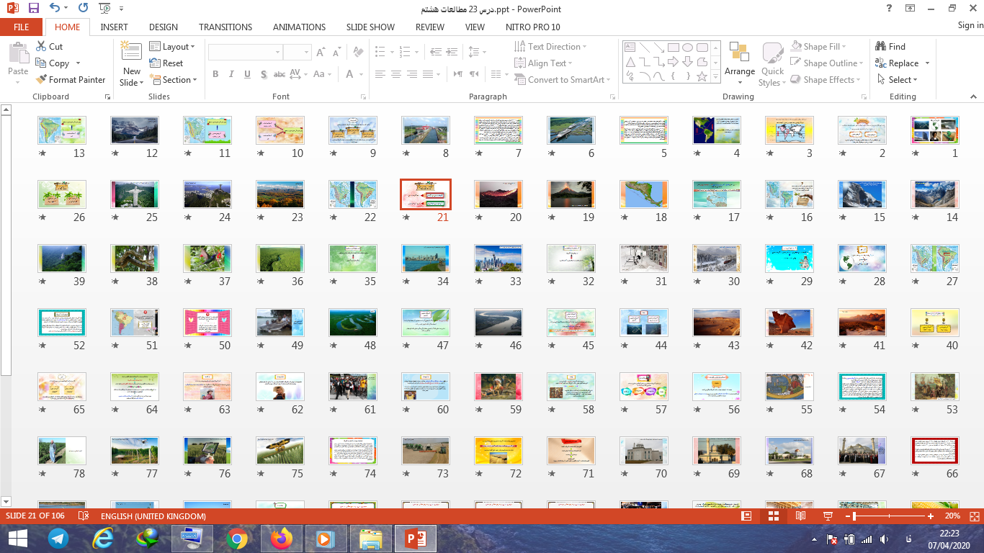Open the FILE menu tab
The height and width of the screenshot is (553, 984).
coord(21,27)
